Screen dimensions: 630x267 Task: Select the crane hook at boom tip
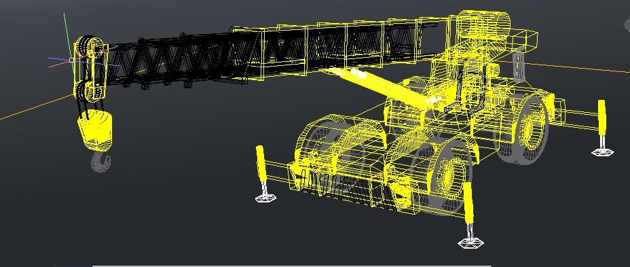tap(100, 162)
